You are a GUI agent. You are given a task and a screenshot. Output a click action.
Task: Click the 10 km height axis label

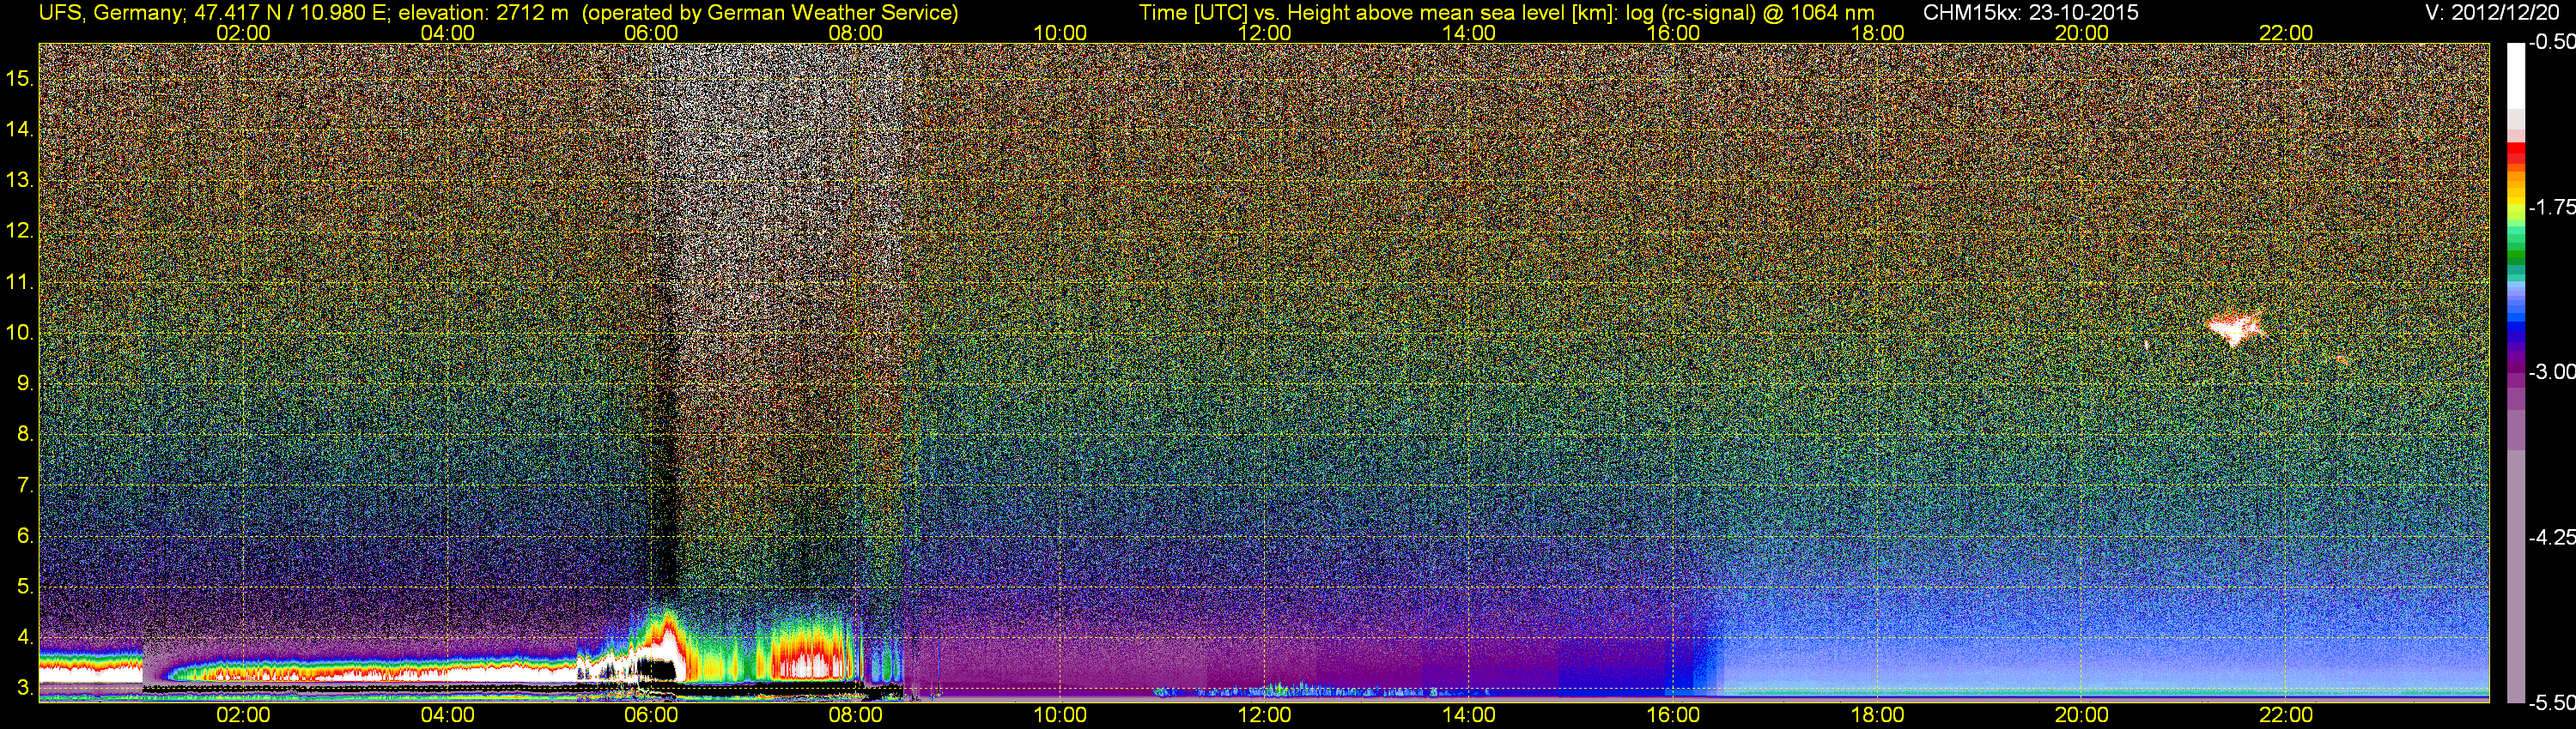(19, 333)
